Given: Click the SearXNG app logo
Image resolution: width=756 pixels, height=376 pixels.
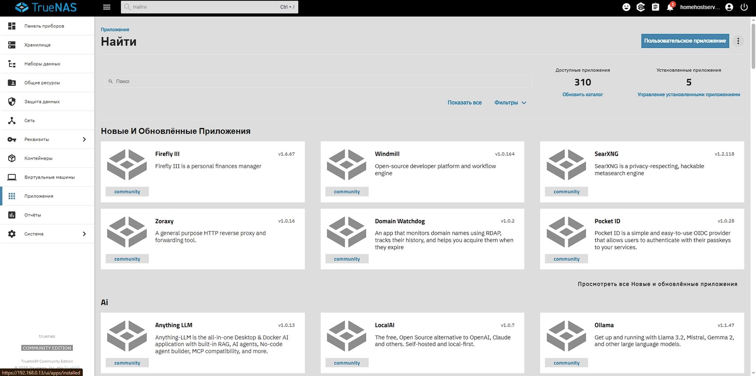Looking at the screenshot, I should (x=566, y=165).
